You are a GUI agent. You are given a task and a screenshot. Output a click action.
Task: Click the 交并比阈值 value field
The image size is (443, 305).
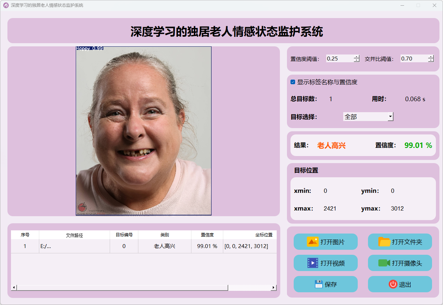click(x=414, y=59)
